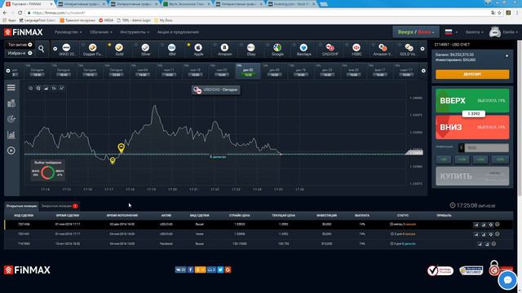Toggle the Silver favorite star

[135, 45]
